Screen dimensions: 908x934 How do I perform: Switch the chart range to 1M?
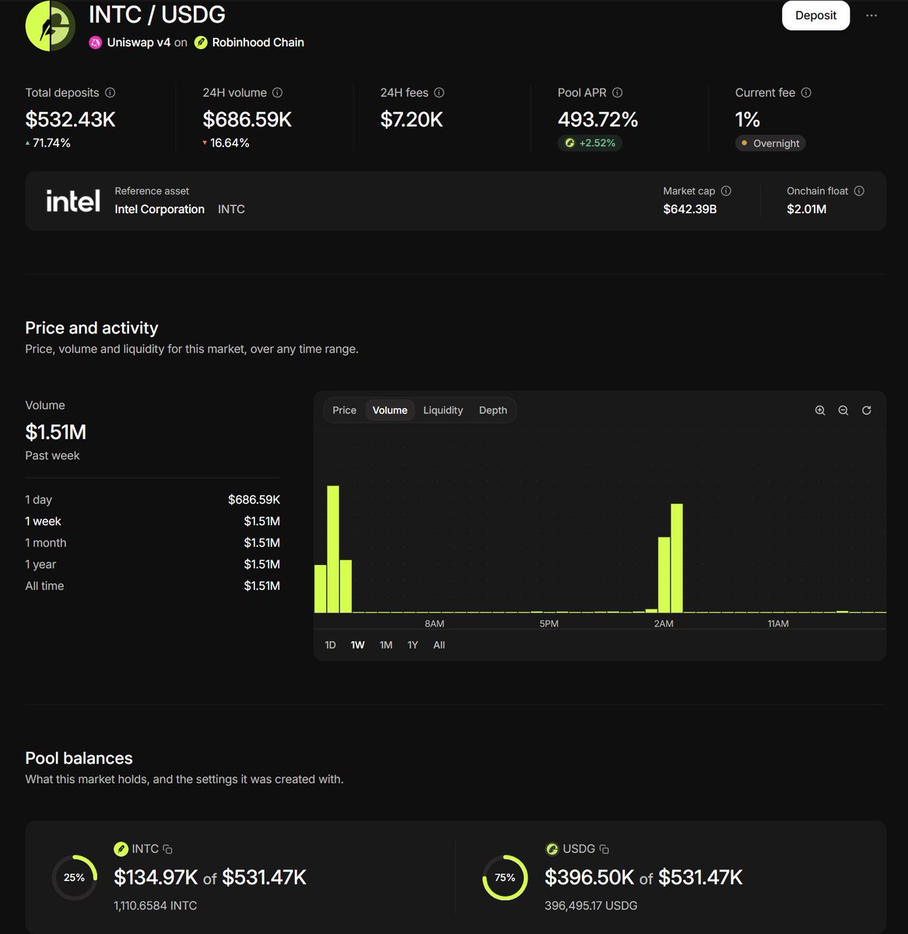386,645
